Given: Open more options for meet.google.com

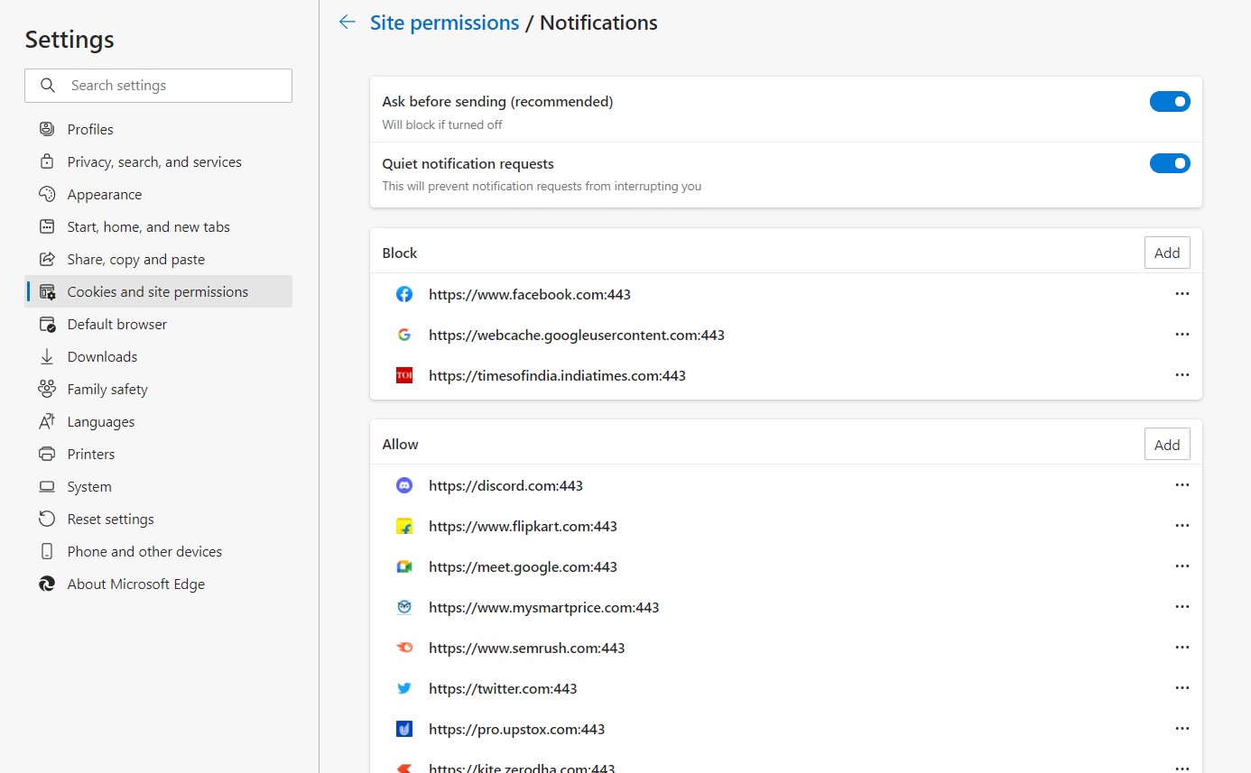Looking at the screenshot, I should tap(1182, 566).
